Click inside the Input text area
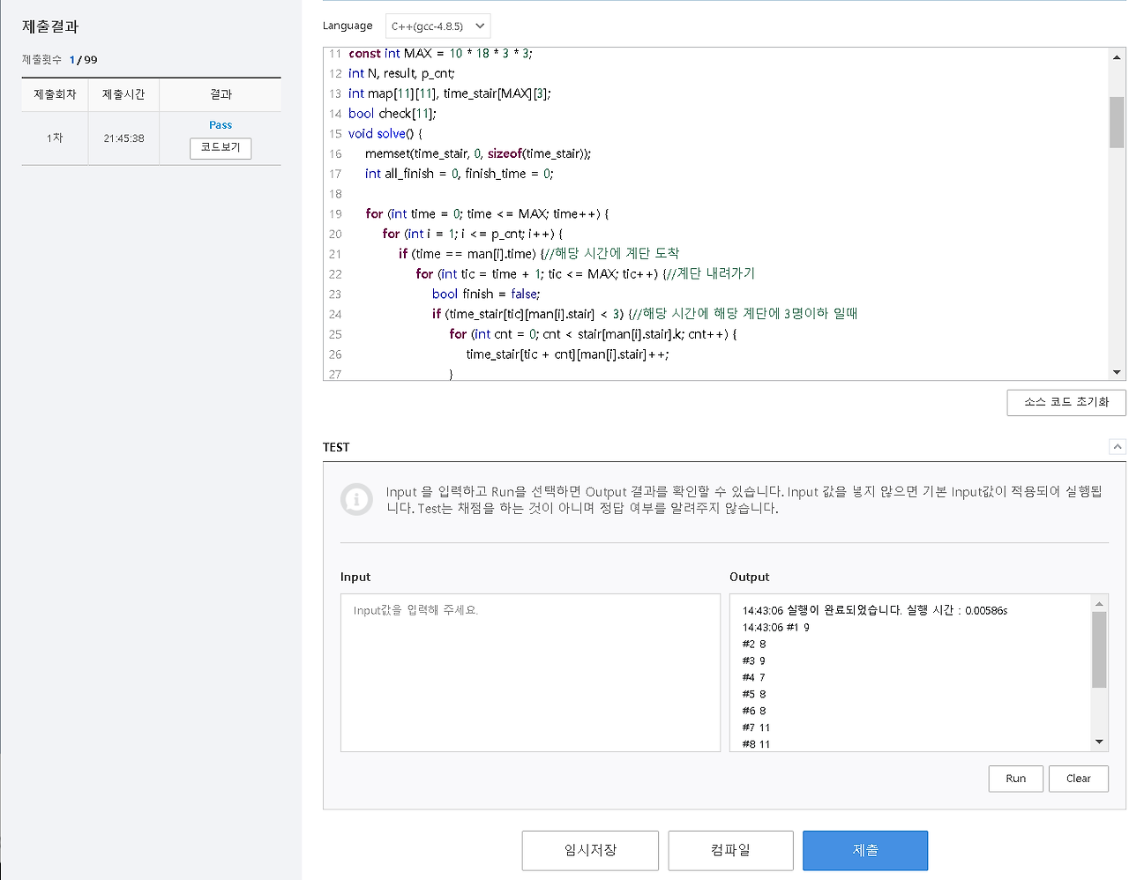 coord(529,672)
